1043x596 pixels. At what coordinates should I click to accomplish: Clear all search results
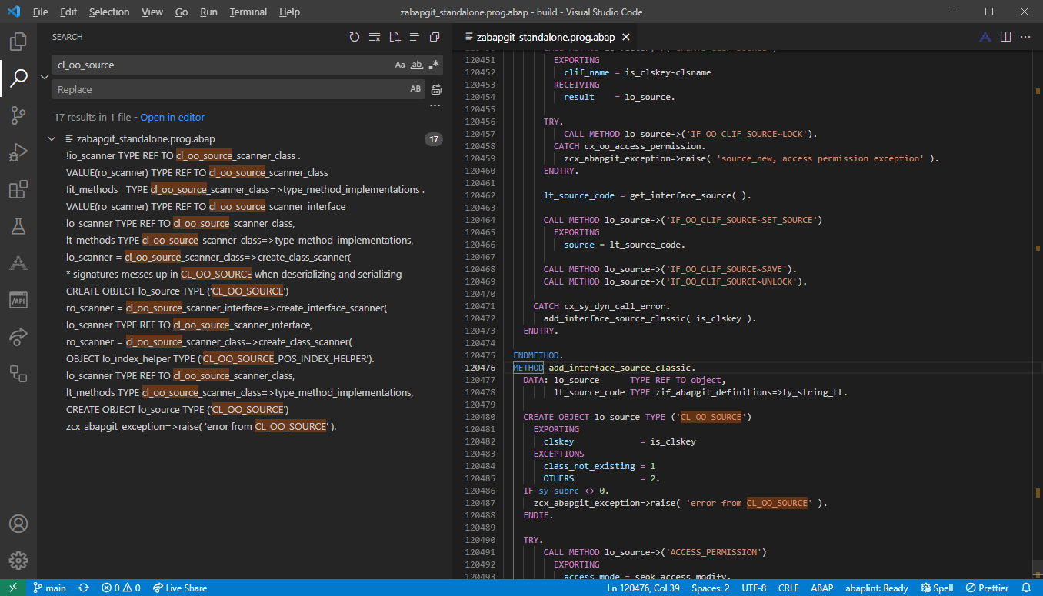tap(374, 36)
